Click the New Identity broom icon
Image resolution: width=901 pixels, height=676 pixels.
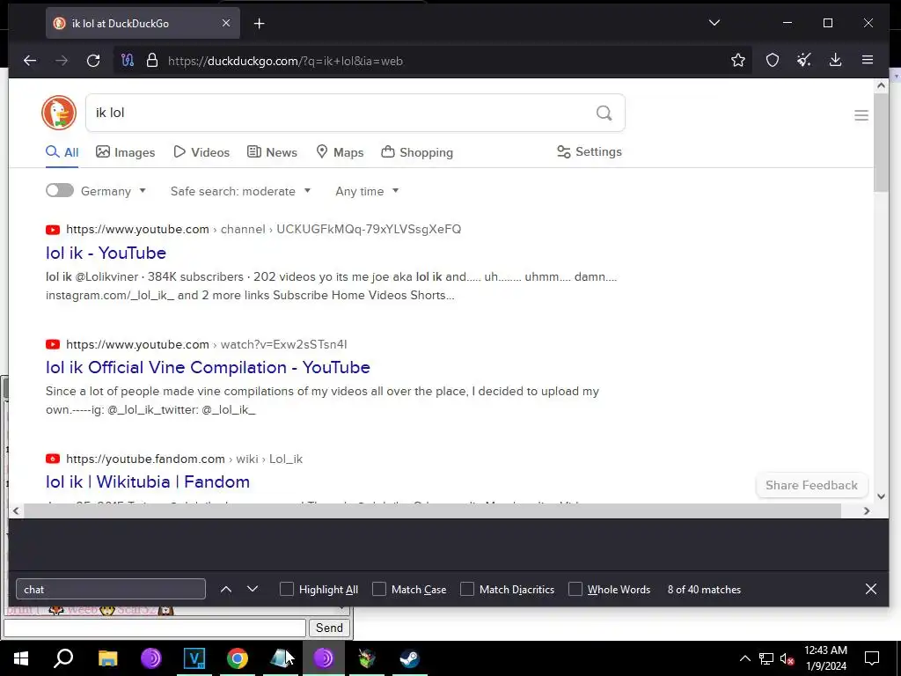click(804, 60)
